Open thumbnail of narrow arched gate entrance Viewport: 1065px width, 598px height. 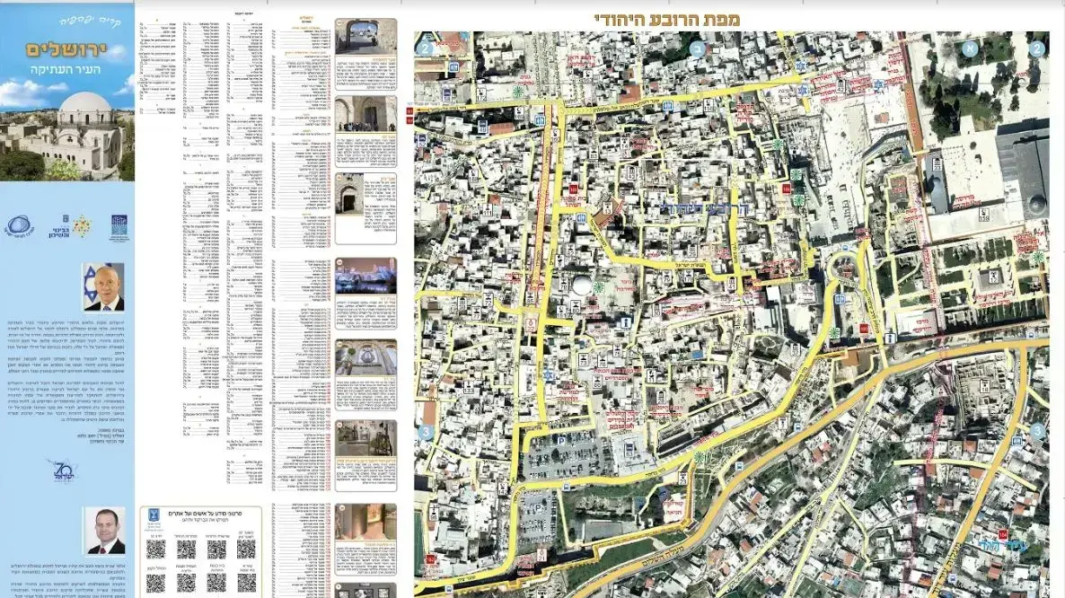[350, 193]
